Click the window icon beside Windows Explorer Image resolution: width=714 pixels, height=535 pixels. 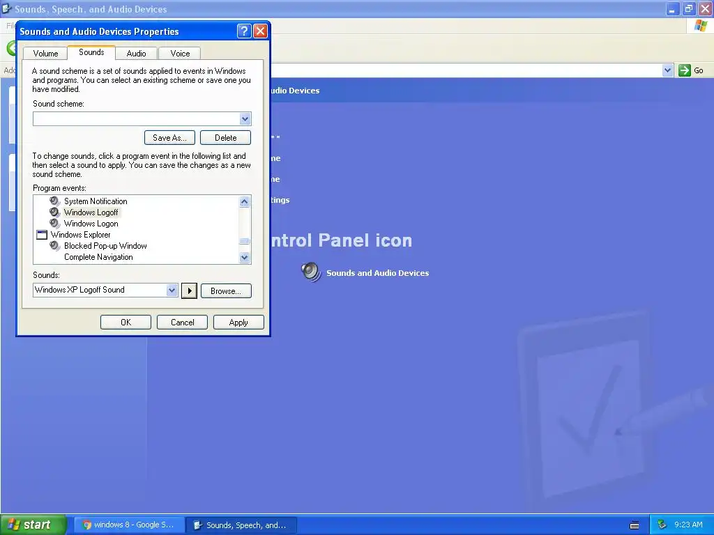(41, 235)
